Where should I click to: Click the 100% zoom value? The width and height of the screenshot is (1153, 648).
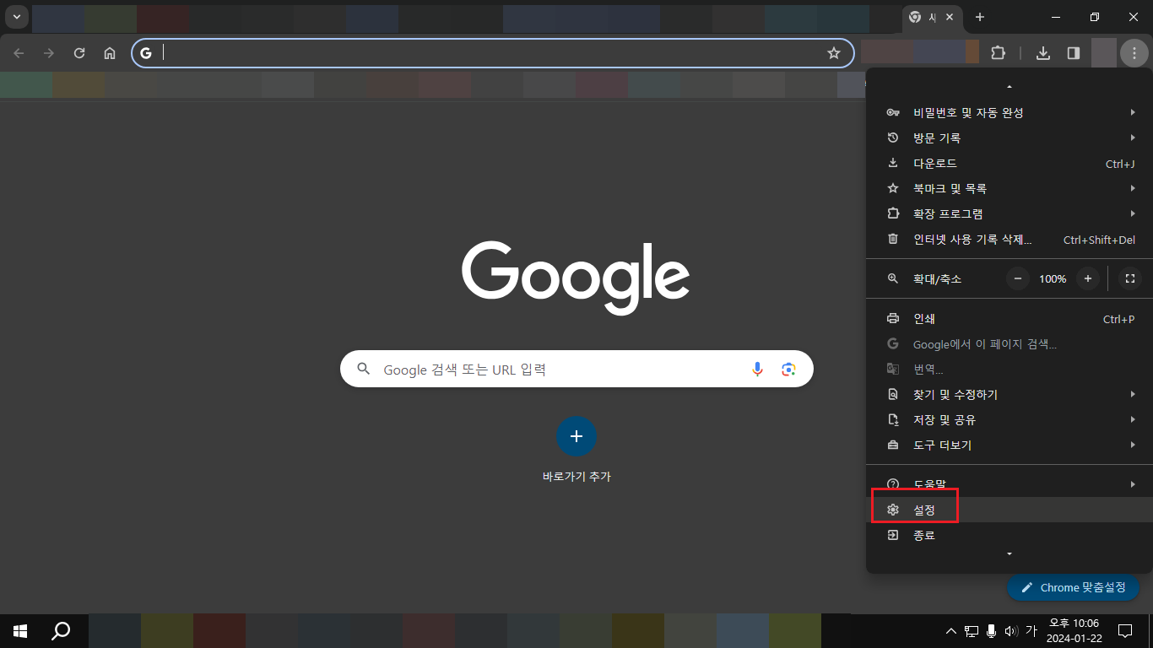pos(1053,278)
